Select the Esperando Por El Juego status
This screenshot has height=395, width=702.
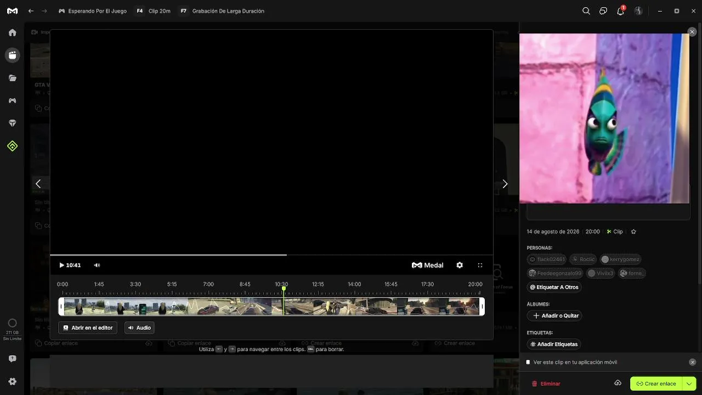tap(92, 11)
